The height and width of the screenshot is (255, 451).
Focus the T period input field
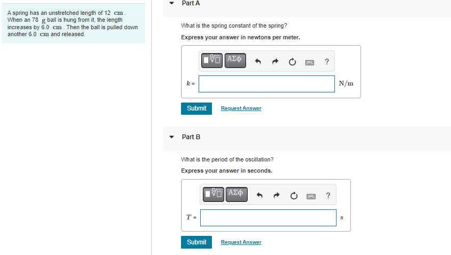pyautogui.click(x=268, y=218)
